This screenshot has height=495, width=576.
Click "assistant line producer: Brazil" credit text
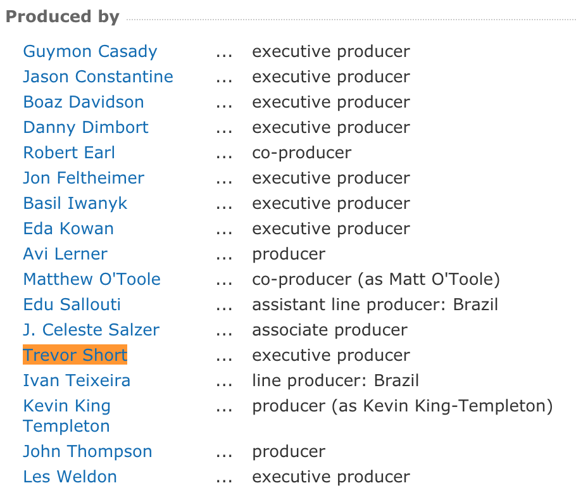coord(375,304)
